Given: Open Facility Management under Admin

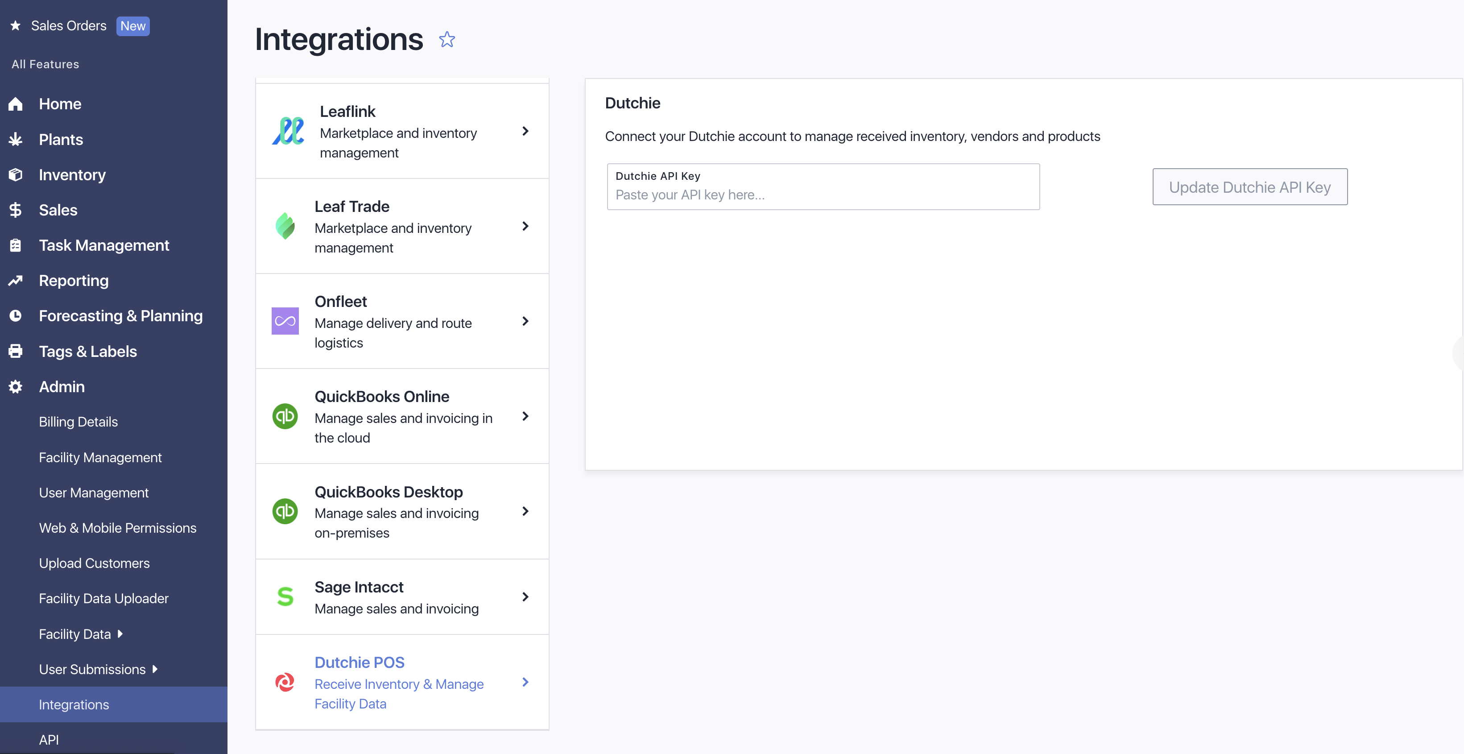Looking at the screenshot, I should coord(101,457).
